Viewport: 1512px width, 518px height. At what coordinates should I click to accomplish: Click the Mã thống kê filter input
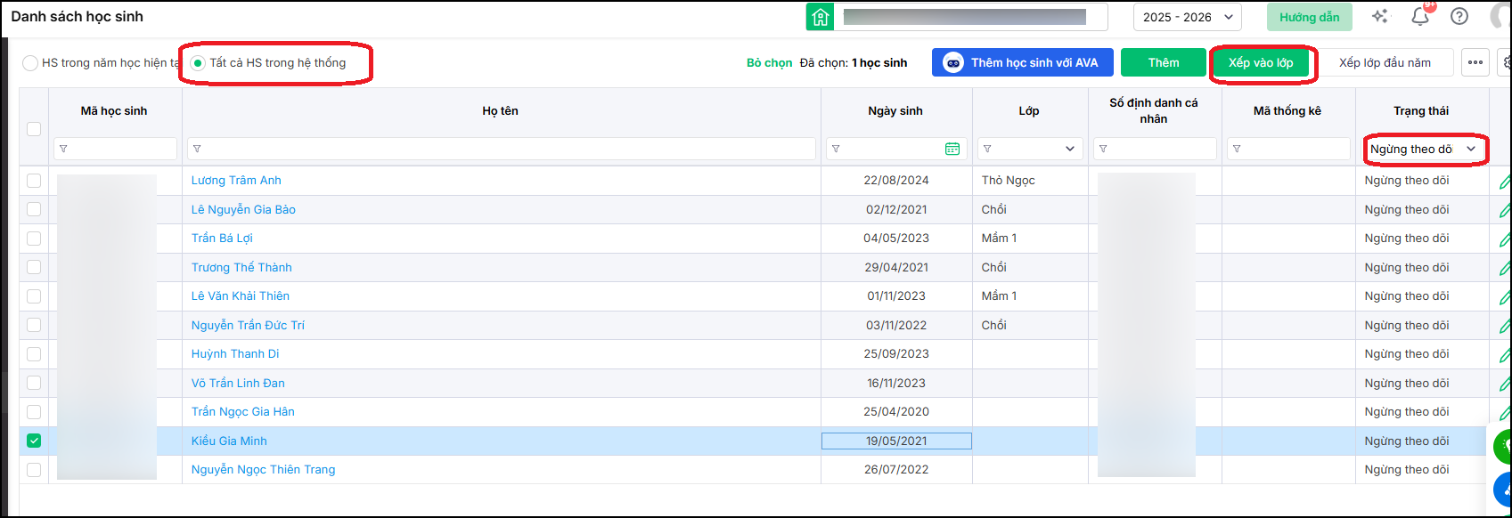click(x=1288, y=149)
